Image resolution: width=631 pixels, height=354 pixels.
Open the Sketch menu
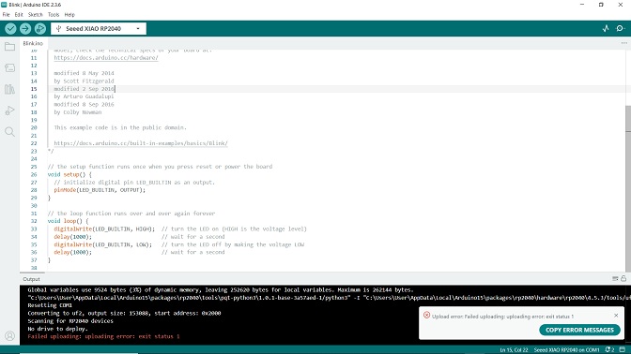(36, 14)
